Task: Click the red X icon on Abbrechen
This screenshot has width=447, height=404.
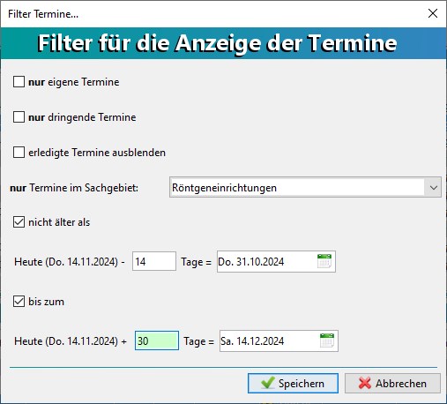Action: [x=365, y=383]
